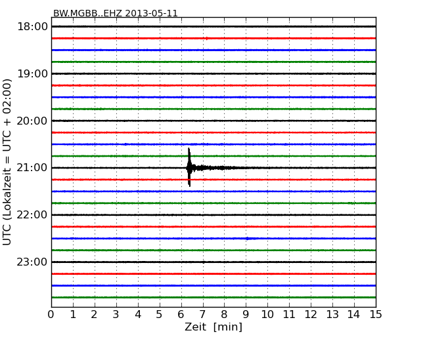Click the large seismic event spike on the 21:00 trace
The height and width of the screenshot is (341, 427).
pos(189,167)
